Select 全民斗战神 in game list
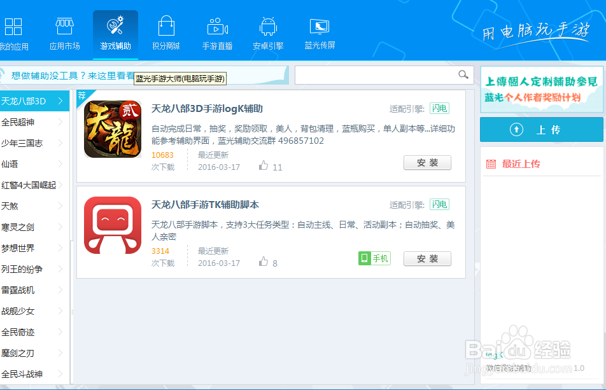This screenshot has height=390, width=606. 34,374
